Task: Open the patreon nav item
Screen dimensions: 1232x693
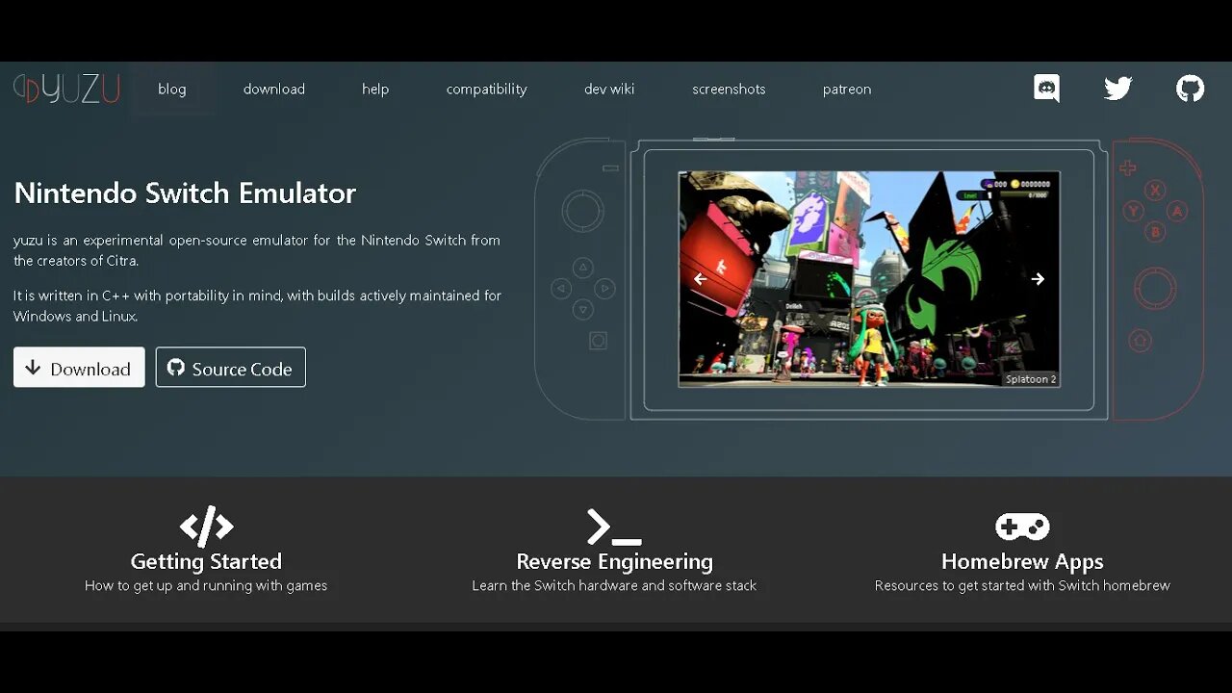Action: [847, 89]
